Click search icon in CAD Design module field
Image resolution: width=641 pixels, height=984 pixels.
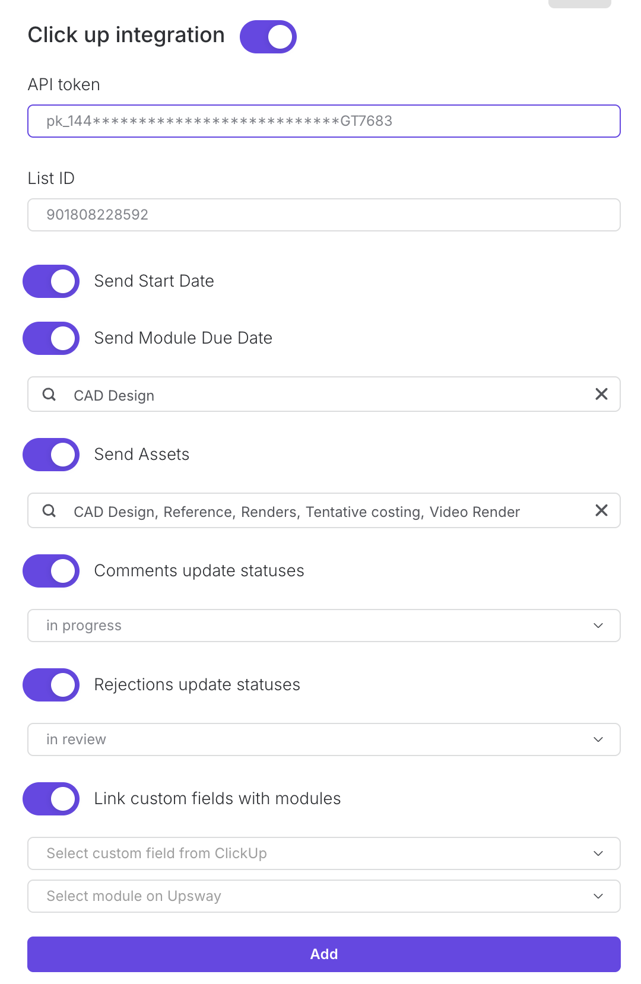click(x=49, y=395)
